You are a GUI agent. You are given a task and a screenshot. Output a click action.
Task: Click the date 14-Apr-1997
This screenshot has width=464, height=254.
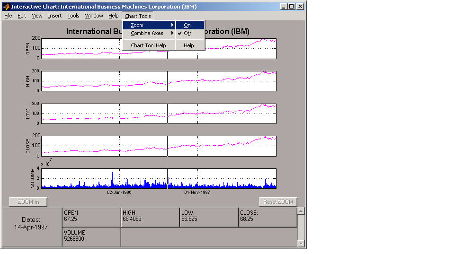(31, 228)
